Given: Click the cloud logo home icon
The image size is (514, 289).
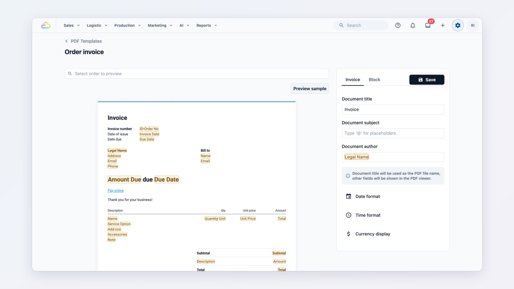Looking at the screenshot, I should (x=46, y=25).
